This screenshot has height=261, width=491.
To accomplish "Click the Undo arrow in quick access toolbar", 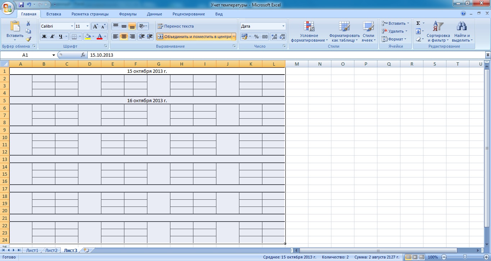I will click(x=29, y=5).
